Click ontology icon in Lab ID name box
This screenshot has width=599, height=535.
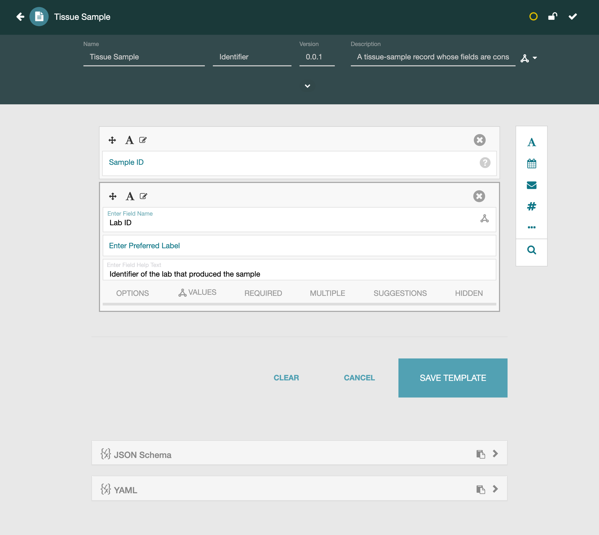click(x=484, y=218)
